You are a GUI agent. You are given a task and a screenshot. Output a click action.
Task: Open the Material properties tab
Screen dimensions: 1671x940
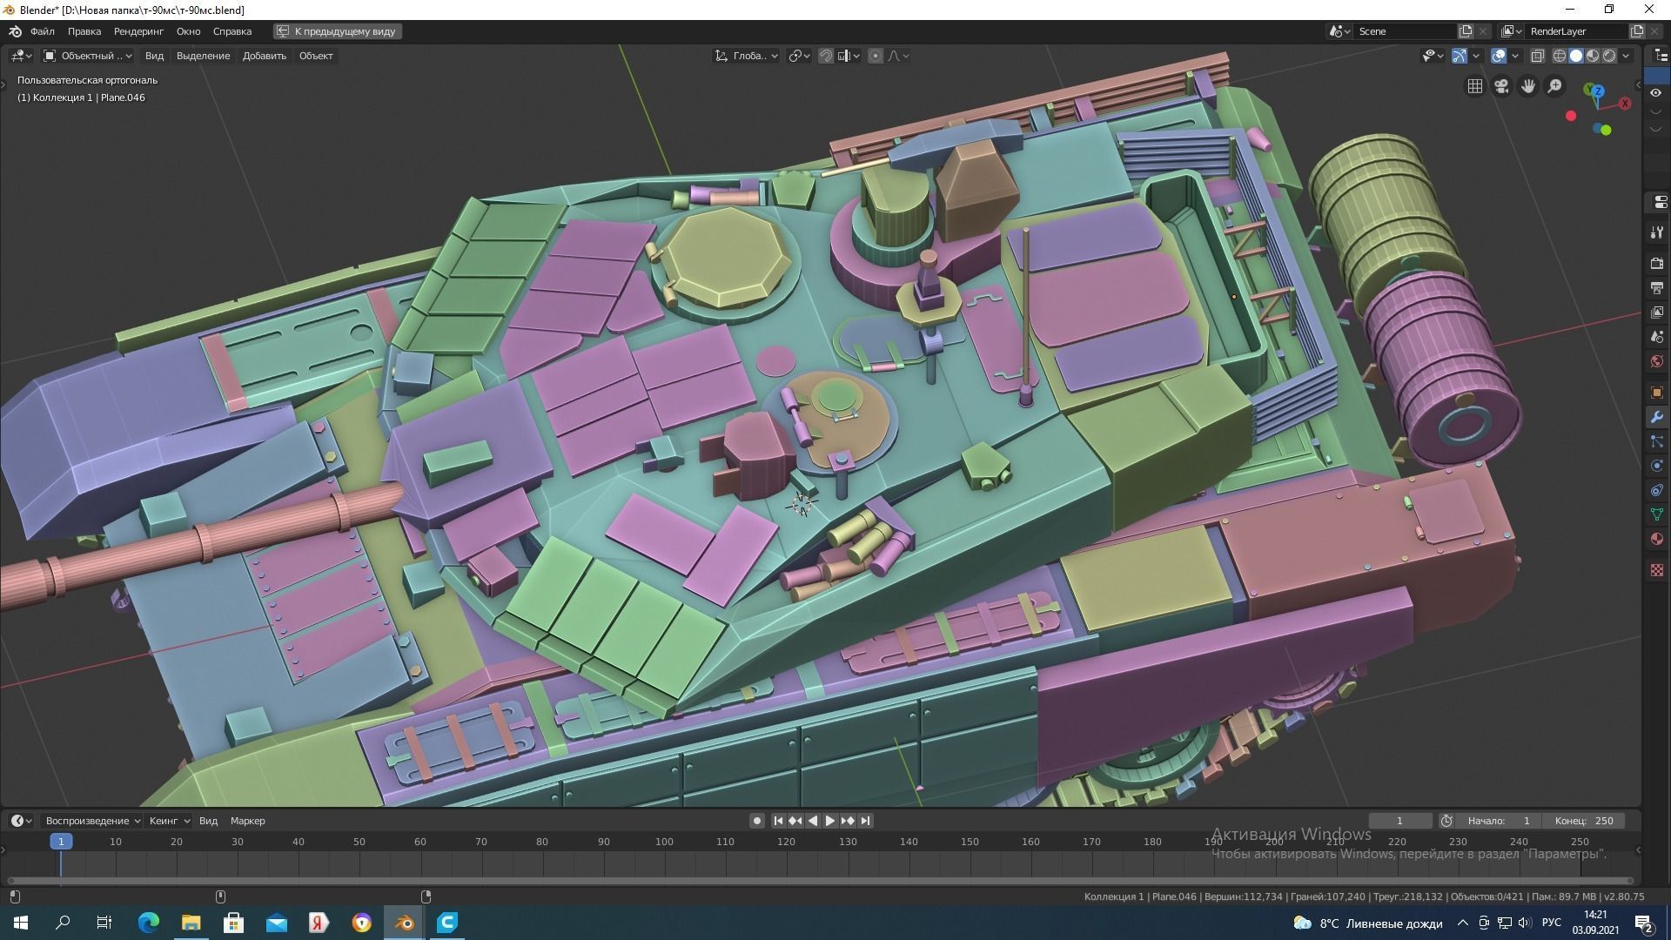pyautogui.click(x=1656, y=540)
